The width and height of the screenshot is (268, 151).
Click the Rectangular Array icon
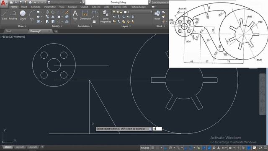coord(59,21)
